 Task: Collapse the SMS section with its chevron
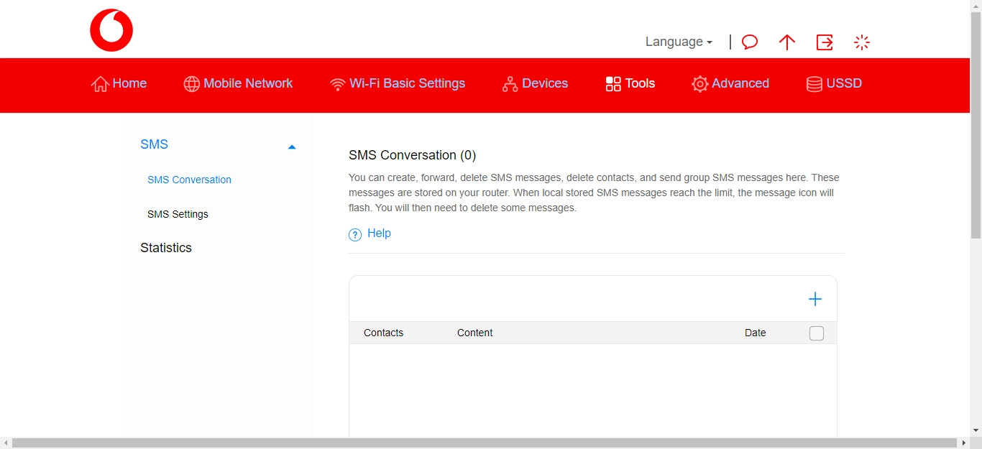pyautogui.click(x=292, y=146)
